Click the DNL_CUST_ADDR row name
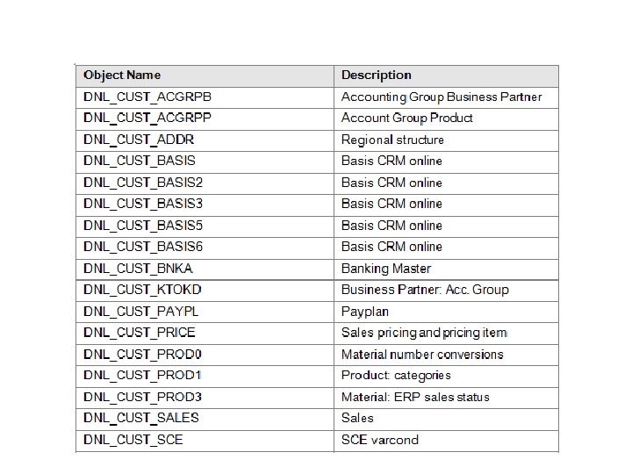The height and width of the screenshot is (474, 632). (139, 140)
